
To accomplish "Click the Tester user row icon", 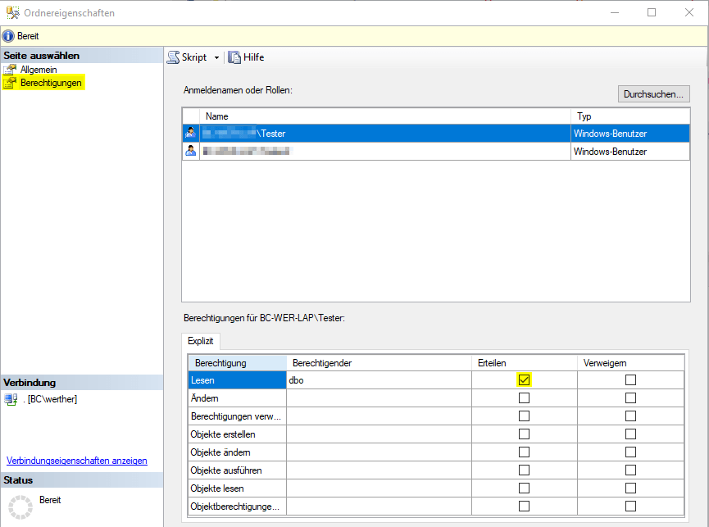I will click(191, 133).
